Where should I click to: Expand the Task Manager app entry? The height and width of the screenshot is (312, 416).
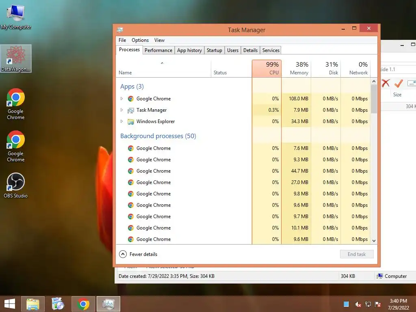click(121, 110)
